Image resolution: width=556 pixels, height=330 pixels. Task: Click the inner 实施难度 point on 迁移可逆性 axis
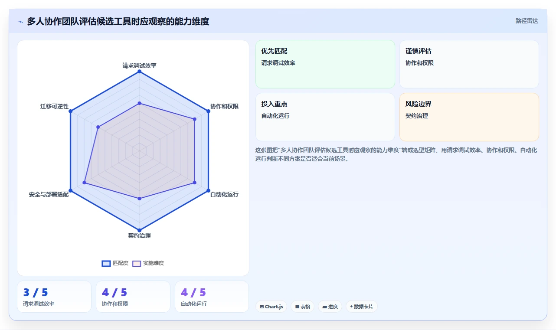[x=98, y=127]
